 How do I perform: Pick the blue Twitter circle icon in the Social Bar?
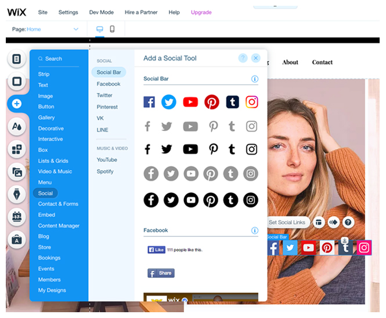(169, 102)
